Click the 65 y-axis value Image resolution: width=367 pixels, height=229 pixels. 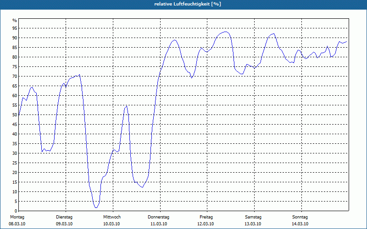[x=15, y=86]
